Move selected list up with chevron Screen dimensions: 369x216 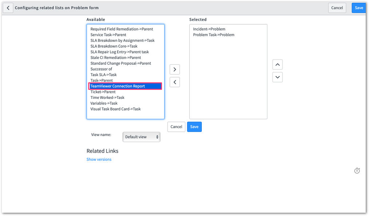[x=278, y=65]
